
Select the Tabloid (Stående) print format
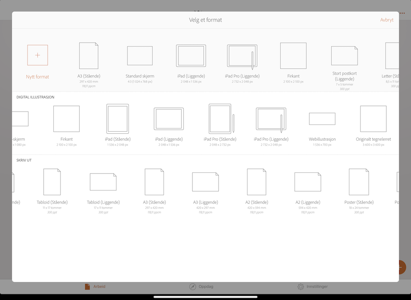52,191
